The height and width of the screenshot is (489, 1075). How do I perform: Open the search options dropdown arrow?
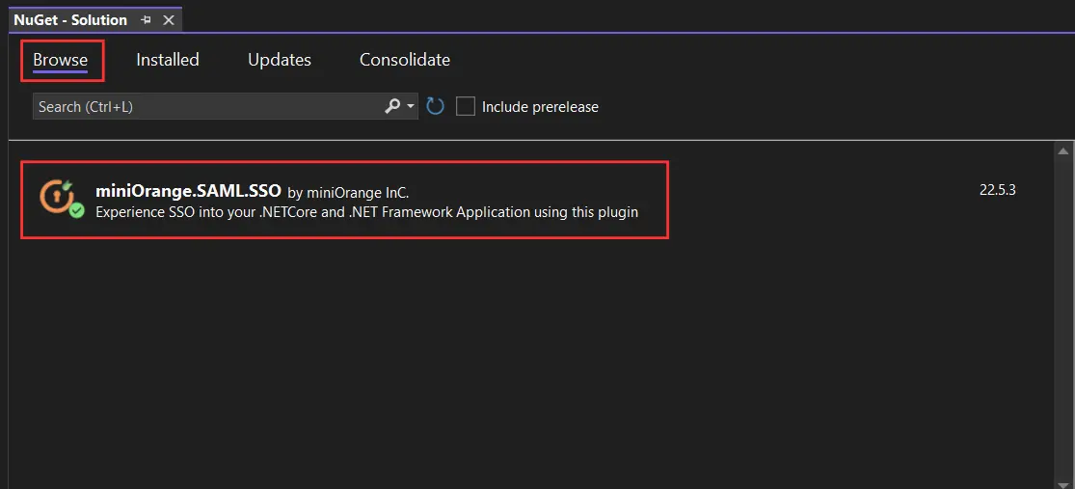pos(411,106)
